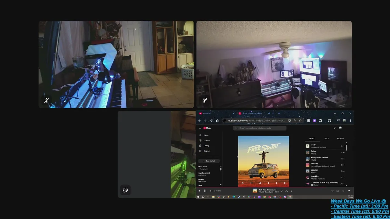390x219 pixels.
Task: Switch to the RELATED tab
Action: 340,139
